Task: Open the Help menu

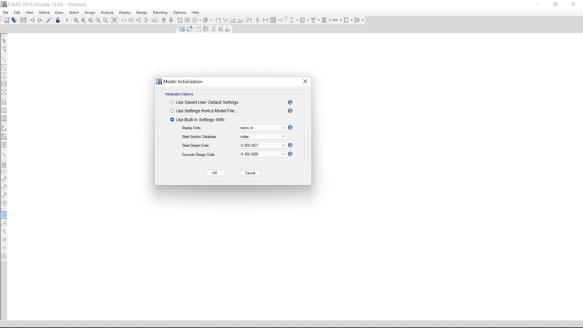Action: [x=195, y=12]
